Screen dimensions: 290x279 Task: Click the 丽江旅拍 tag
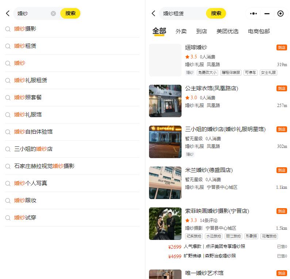pyautogui.click(x=233, y=236)
